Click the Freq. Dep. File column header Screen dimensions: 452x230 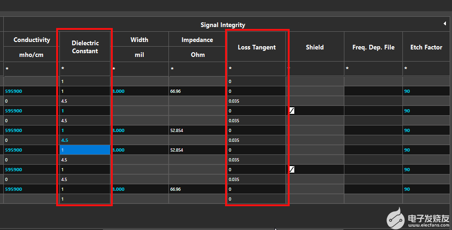pos(373,47)
